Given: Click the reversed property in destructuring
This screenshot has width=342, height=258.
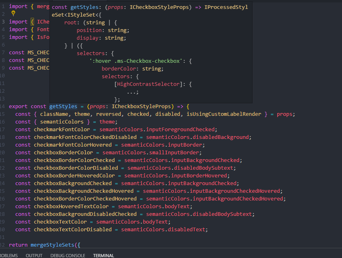Looking at the screenshot, I should (x=108, y=114).
